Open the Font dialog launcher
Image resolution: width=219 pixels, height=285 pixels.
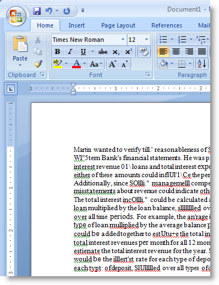point(148,74)
